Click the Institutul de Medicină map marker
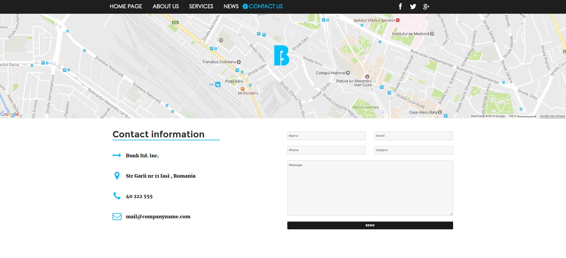566x258 pixels. click(432, 34)
